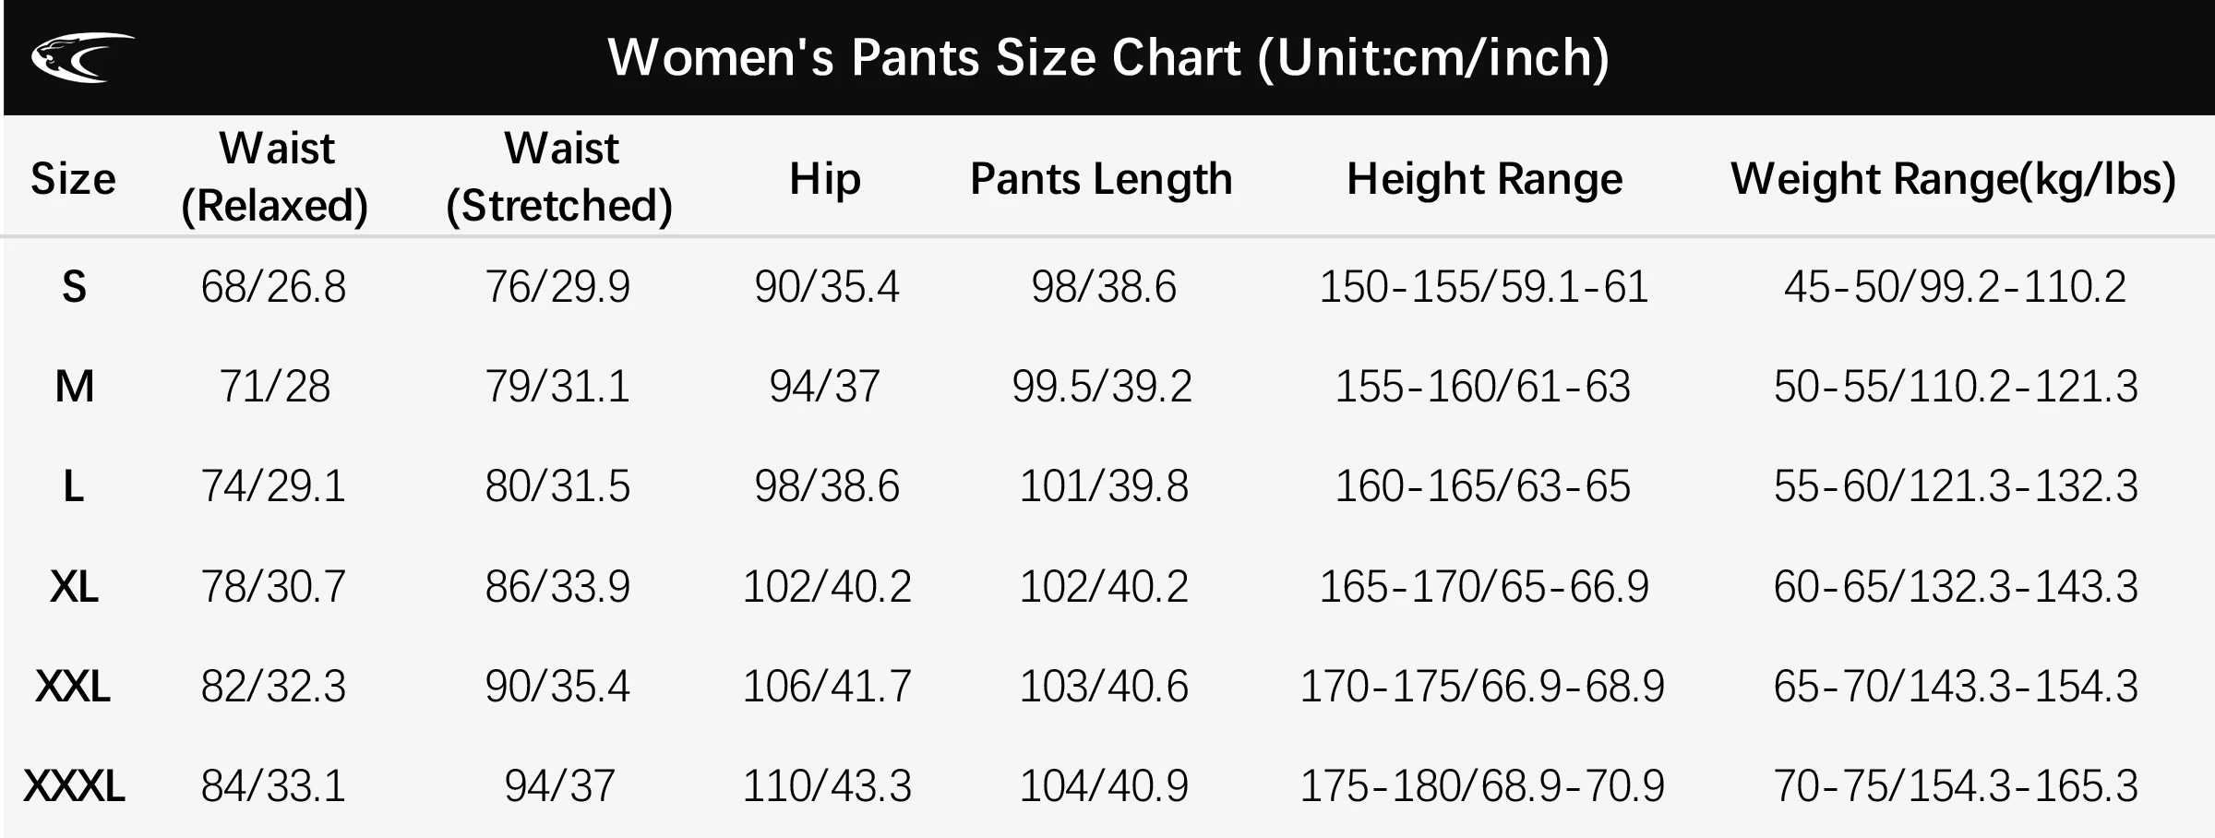The height and width of the screenshot is (838, 2215).
Task: Select the Hip column header
Action: [825, 178]
